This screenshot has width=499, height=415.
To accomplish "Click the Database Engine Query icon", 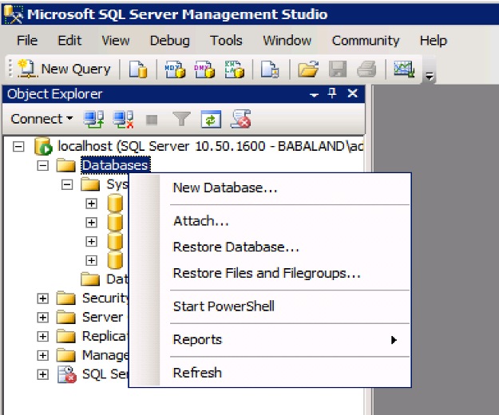I will coord(138,69).
